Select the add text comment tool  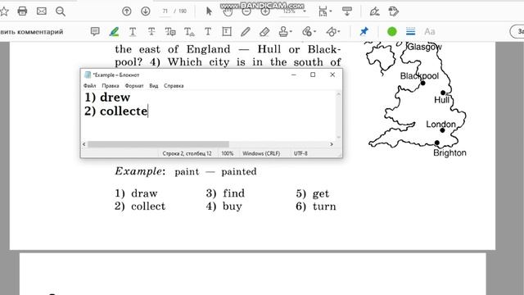click(208, 31)
